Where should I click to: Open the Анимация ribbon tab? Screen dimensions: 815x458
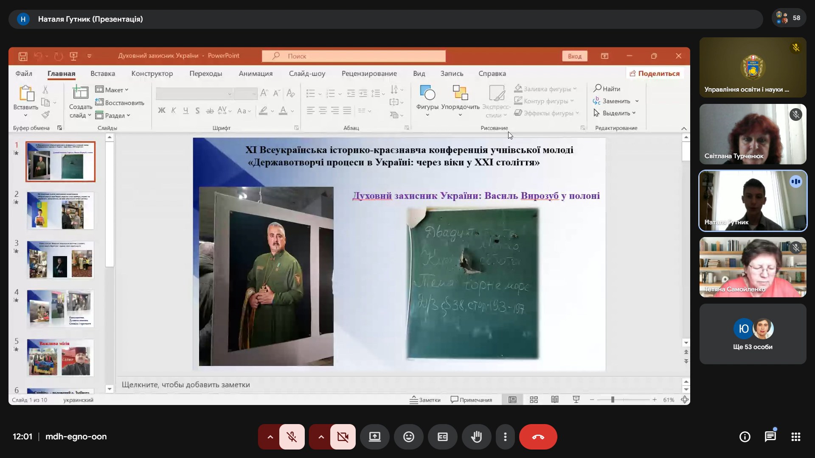(256, 73)
